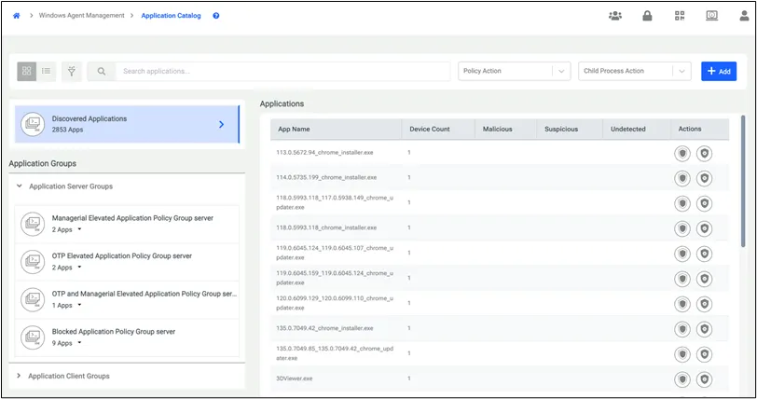Click the 2853 Apps count text
Screen dimensions: 757x399
coord(67,130)
